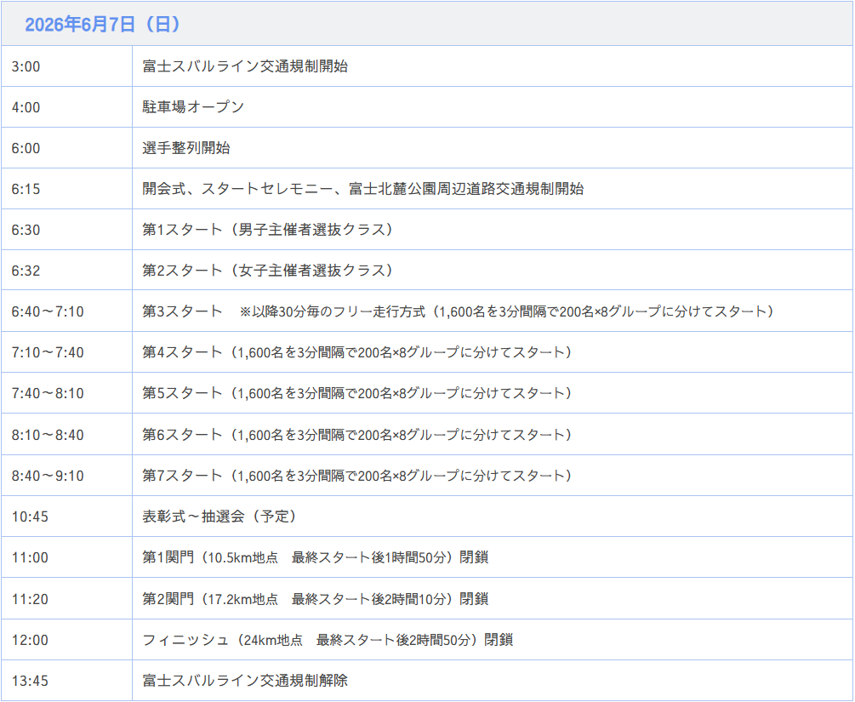Click the 8:40～9:10 time range cell
The image size is (855, 702).
tap(48, 476)
